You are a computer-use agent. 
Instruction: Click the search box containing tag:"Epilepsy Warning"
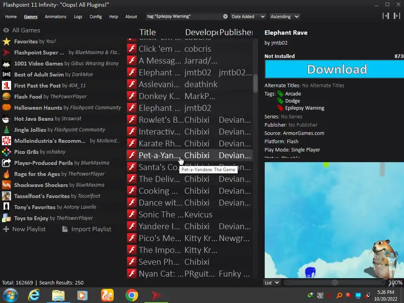click(x=184, y=17)
